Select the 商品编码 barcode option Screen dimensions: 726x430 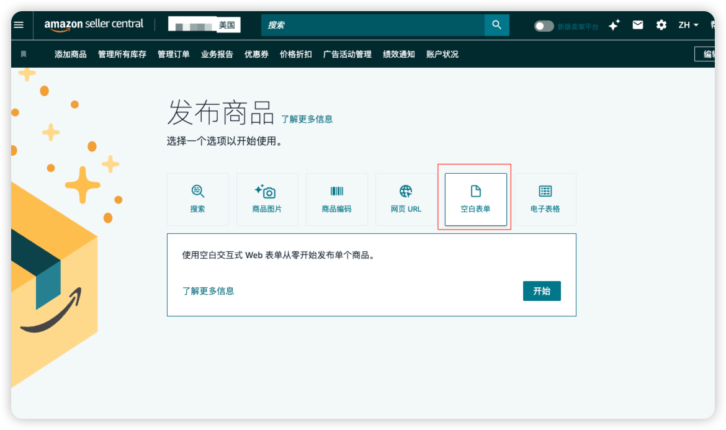point(336,200)
